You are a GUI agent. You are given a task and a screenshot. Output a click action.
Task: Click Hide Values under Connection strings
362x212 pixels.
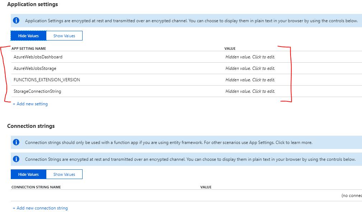(x=28, y=174)
